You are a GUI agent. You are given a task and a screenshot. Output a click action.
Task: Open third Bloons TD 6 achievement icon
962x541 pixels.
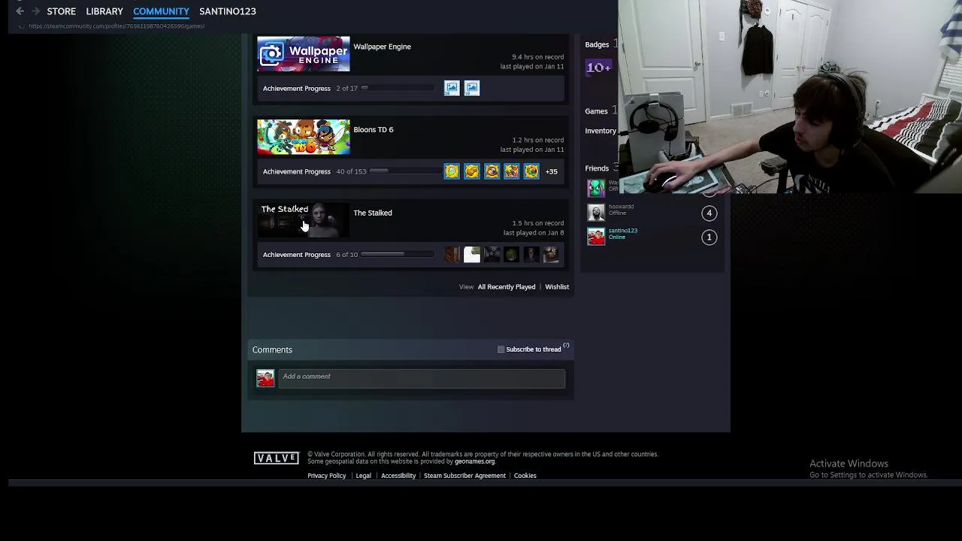click(492, 171)
